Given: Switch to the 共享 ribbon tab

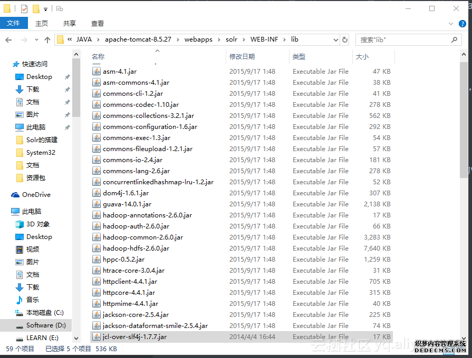Looking at the screenshot, I should pos(70,23).
